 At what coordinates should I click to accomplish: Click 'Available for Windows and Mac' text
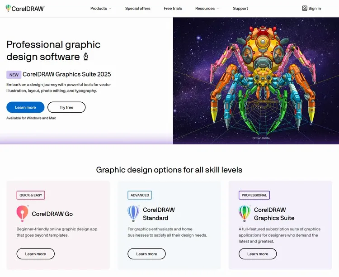[x=31, y=118]
